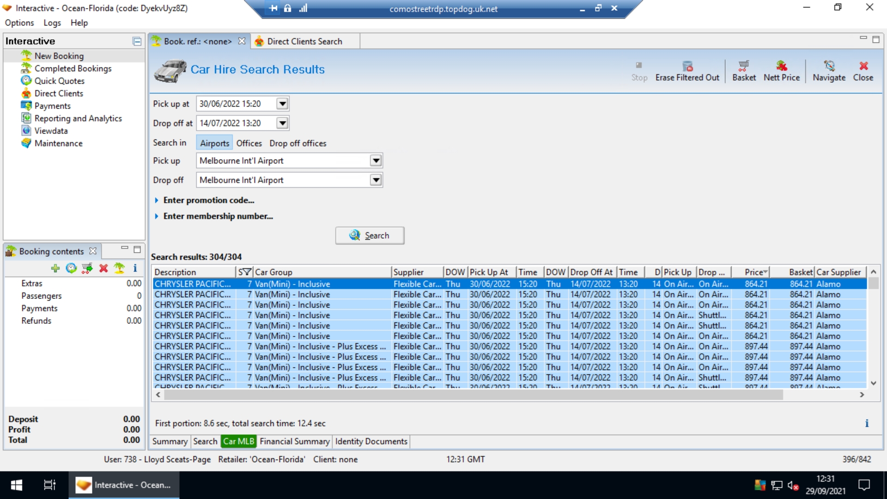Viewport: 887px width, 499px height.
Task: Sort results by Price column header
Action: click(x=755, y=272)
